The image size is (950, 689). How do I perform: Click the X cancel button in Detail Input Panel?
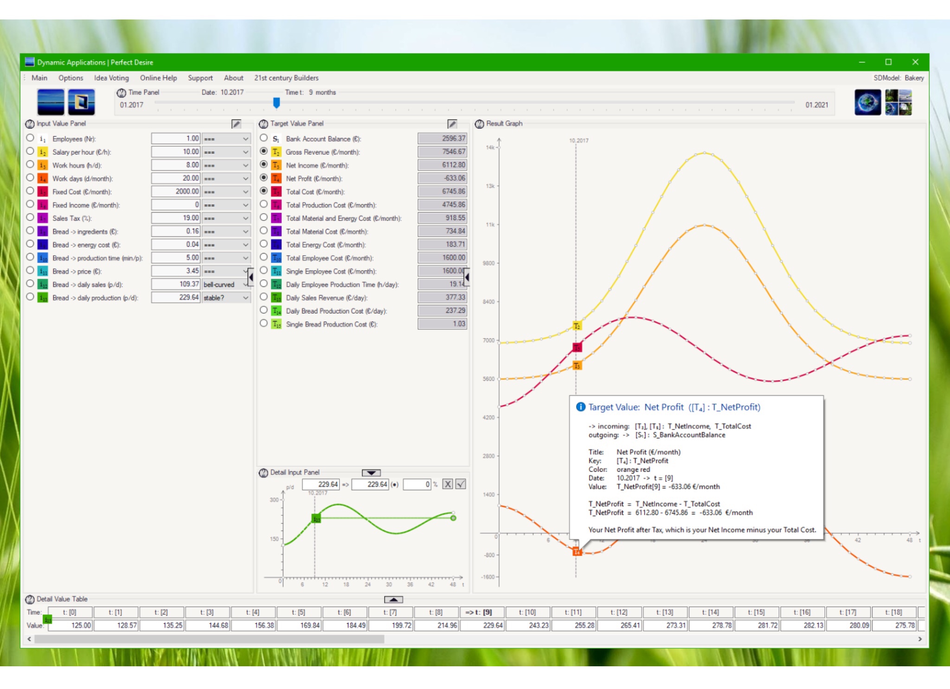click(447, 484)
